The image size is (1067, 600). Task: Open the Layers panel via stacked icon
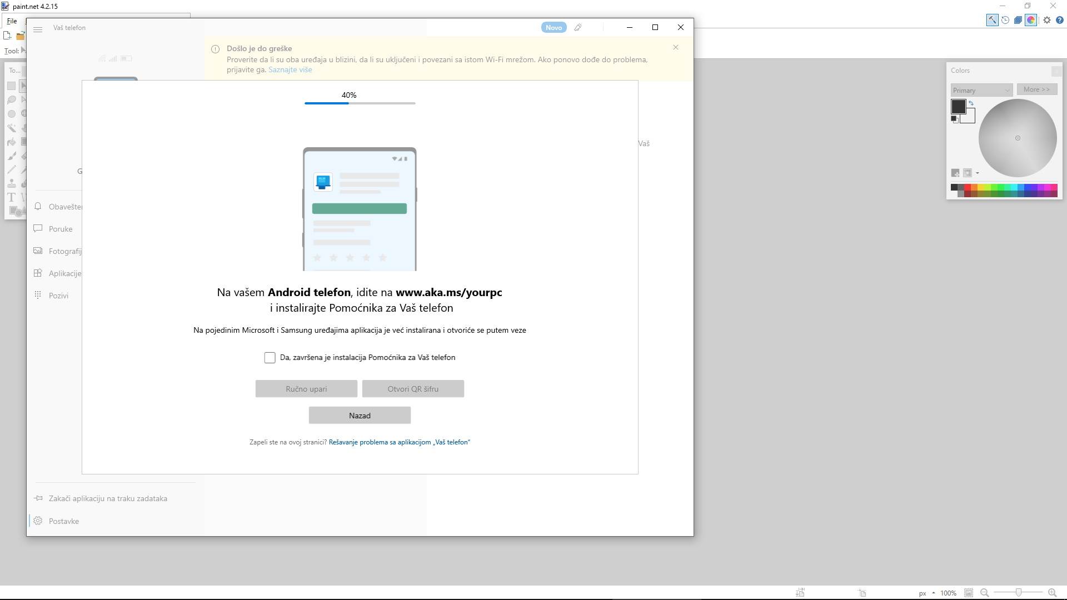coord(1018,20)
